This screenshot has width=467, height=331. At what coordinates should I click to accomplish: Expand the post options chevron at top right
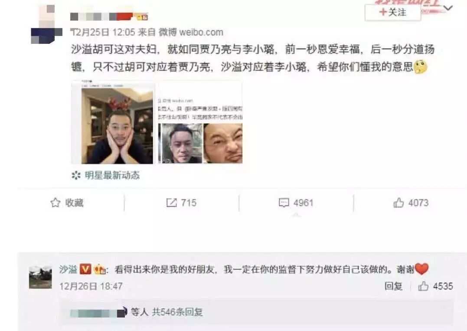coord(448,8)
